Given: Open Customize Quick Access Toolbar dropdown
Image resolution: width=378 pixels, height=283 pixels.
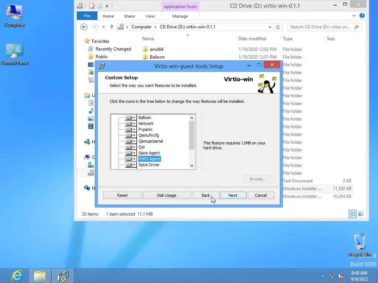Looking at the screenshot, I should point(107,6).
